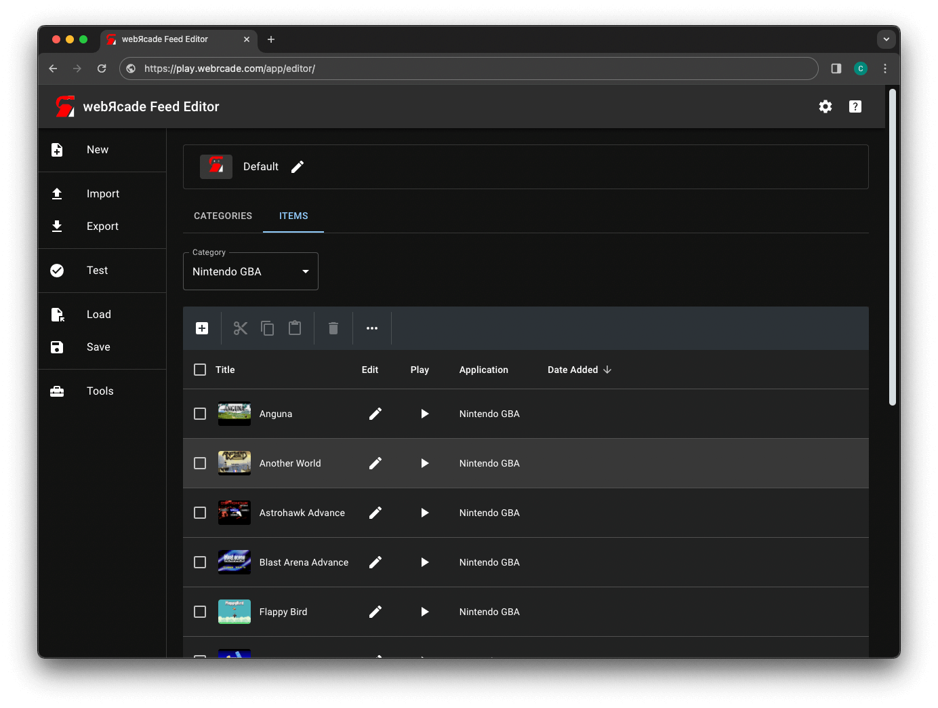Click the site info icon in address bar
The height and width of the screenshot is (708, 938).
[x=131, y=68]
